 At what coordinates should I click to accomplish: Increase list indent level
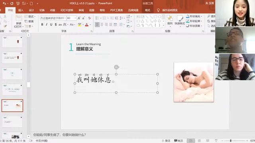(116, 18)
